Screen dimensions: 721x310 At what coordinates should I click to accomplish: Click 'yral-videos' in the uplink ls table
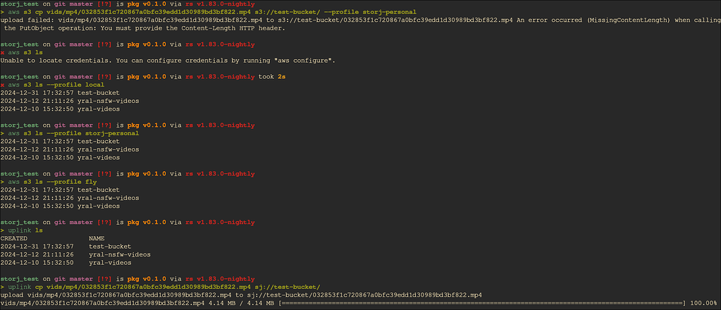110,263
